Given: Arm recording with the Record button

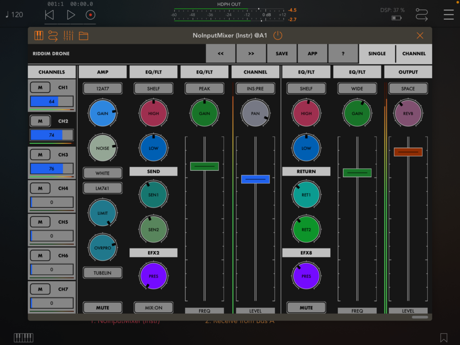Looking at the screenshot, I should (90, 15).
